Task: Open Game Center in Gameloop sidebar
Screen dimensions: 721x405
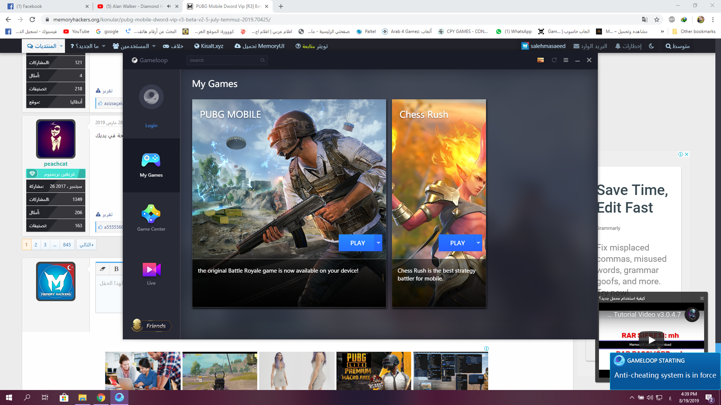Action: coord(151,219)
